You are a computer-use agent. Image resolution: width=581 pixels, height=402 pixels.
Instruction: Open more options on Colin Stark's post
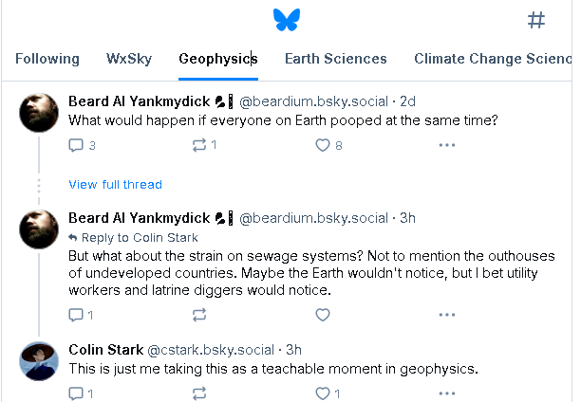[x=447, y=393]
